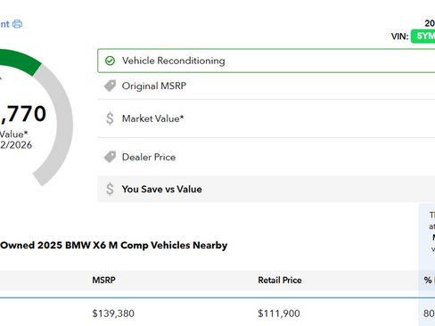The width and height of the screenshot is (435, 326).
Task: Click the BMW X6 M Comp Vehicles Nearby heading
Action: point(113,245)
